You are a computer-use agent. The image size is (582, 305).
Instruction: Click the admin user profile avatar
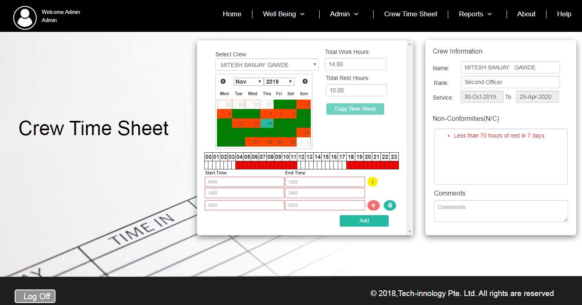[x=25, y=18]
